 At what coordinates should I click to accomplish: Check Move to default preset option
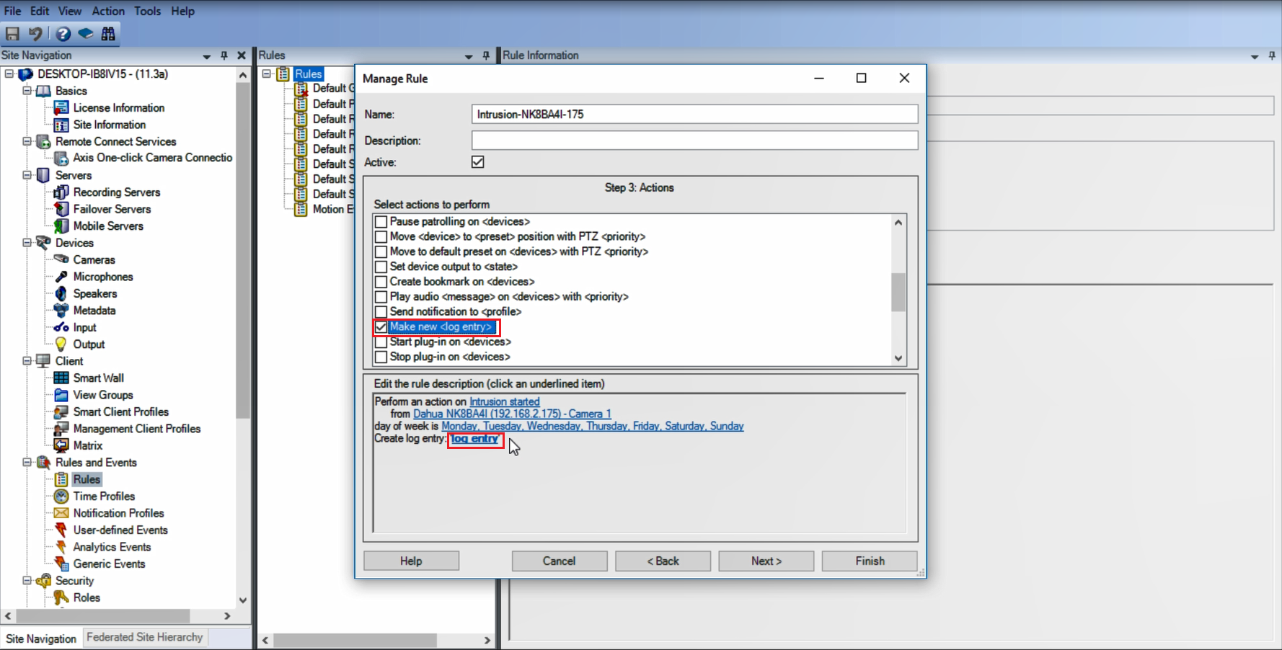pos(381,252)
